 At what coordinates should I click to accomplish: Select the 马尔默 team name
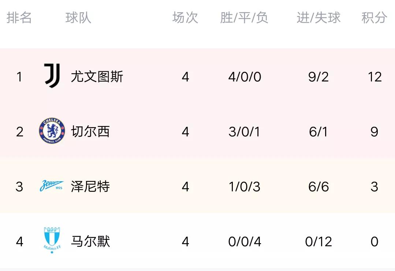90,242
